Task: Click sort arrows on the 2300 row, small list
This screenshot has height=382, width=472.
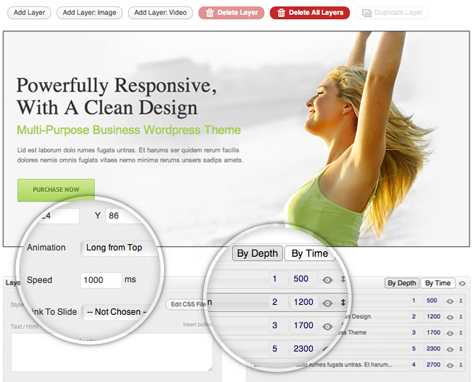Action: click(x=461, y=349)
